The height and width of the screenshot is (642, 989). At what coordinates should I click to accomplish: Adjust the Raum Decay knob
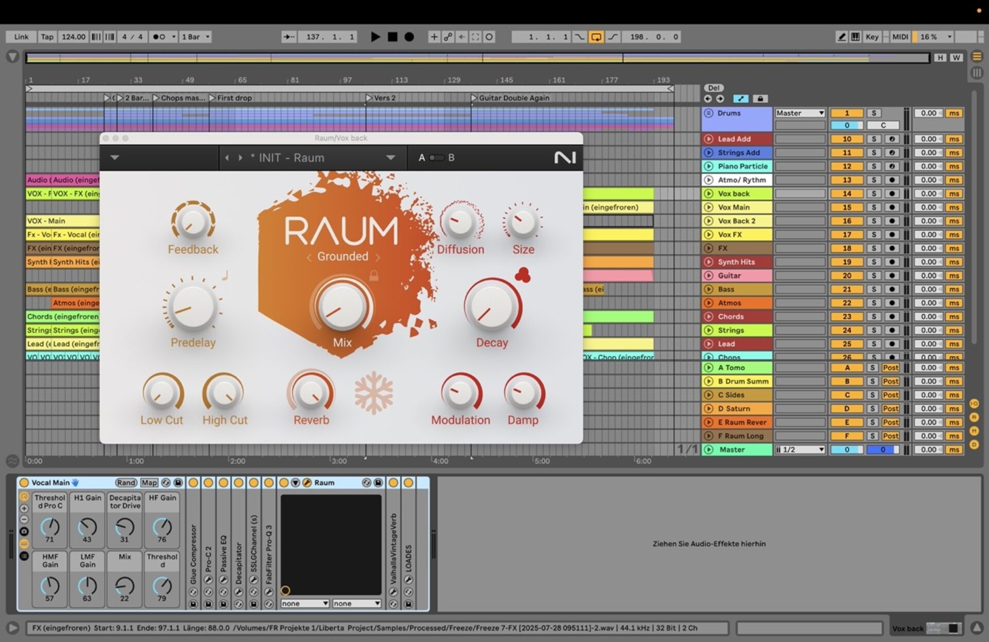tap(492, 307)
